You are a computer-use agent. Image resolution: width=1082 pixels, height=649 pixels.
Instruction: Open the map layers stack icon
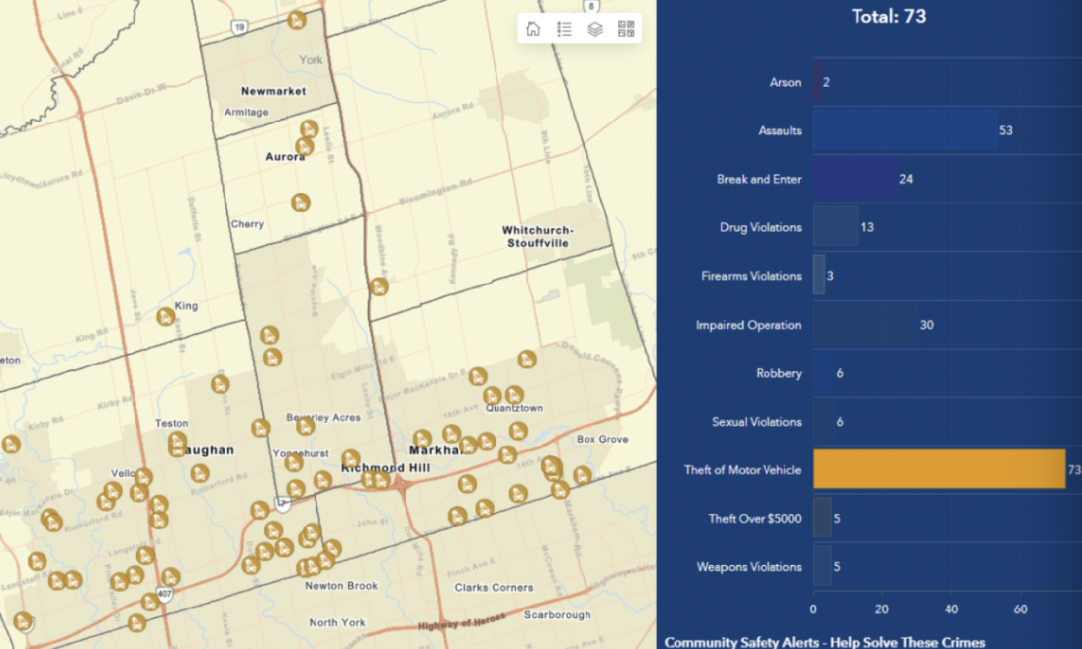(x=595, y=29)
